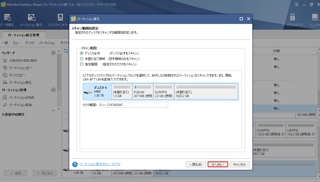The image size is (320, 182).
Task: Click the I:(NTFS) 134.2 GB partition in main window
Action: click(x=301, y=130)
